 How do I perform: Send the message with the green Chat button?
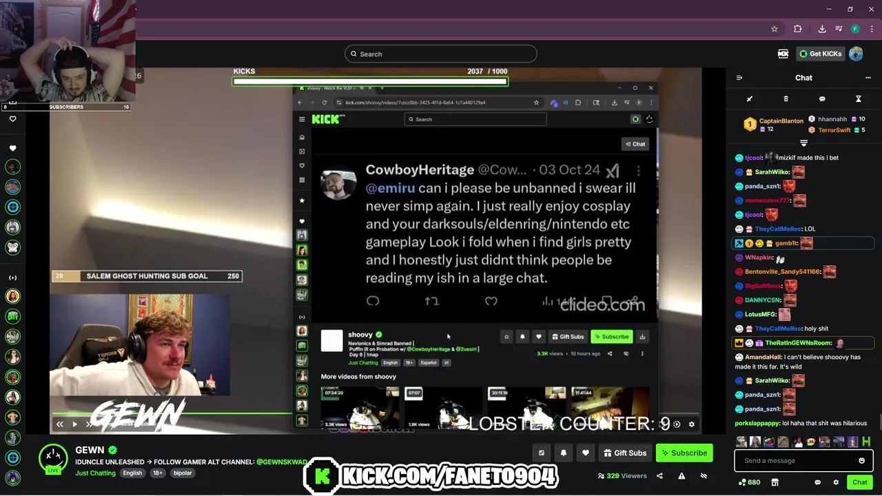pyautogui.click(x=859, y=482)
